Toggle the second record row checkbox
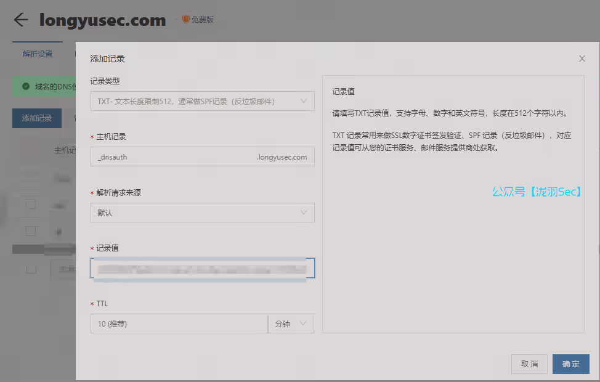This screenshot has height=382, width=600. [31, 230]
